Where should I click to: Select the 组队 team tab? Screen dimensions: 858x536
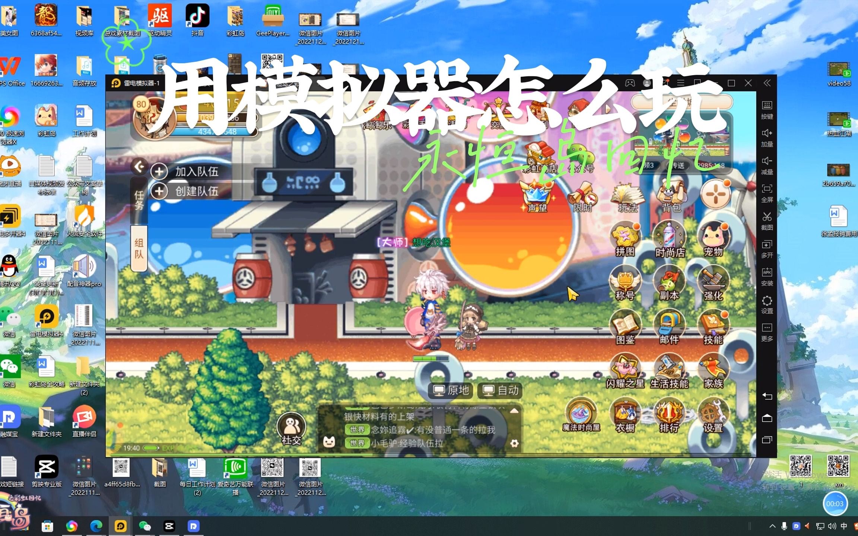[139, 248]
